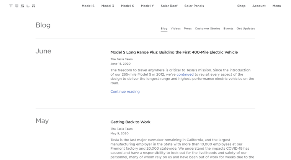Open the Getting Back to Work article
This screenshot has width=291, height=160.
(x=130, y=122)
